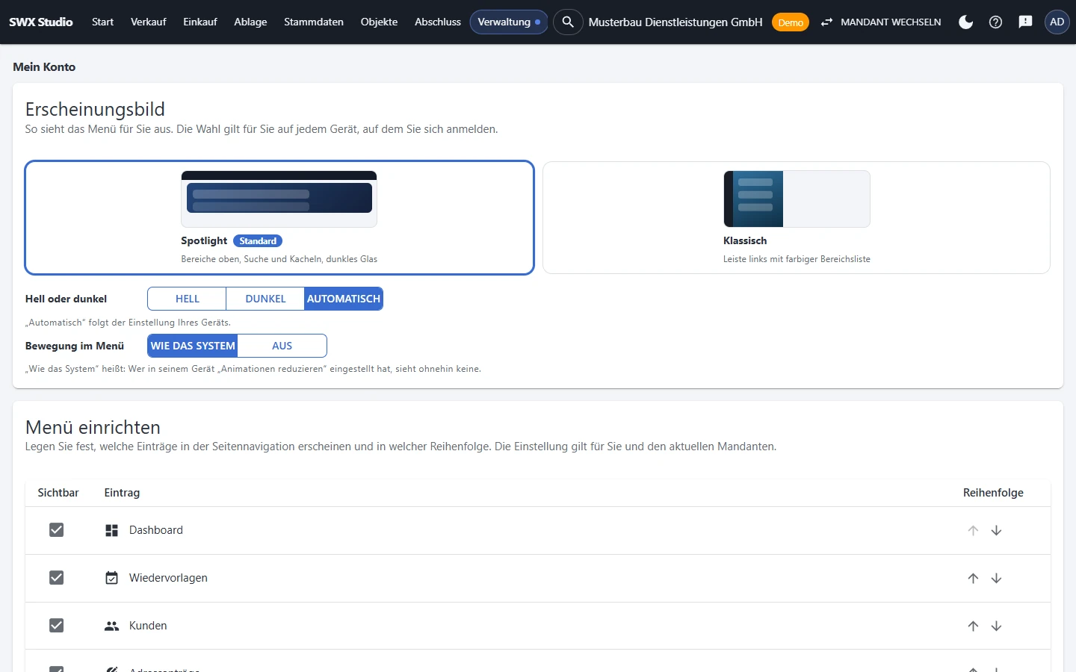Uncheck the Wiedervorlagen visibility checkbox
This screenshot has width=1076, height=672.
click(x=56, y=578)
